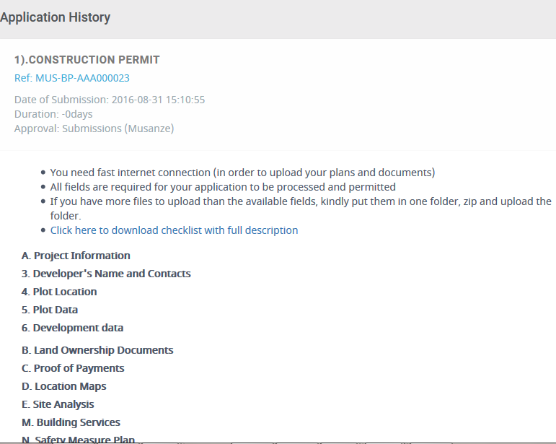556x444 pixels.
Task: Expand the A. Project Information section
Action: (76, 256)
